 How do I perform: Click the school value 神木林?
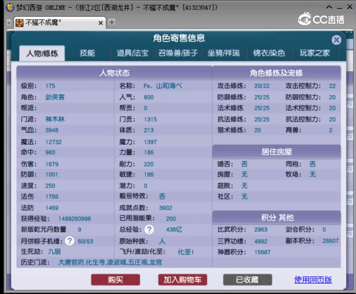55,119
